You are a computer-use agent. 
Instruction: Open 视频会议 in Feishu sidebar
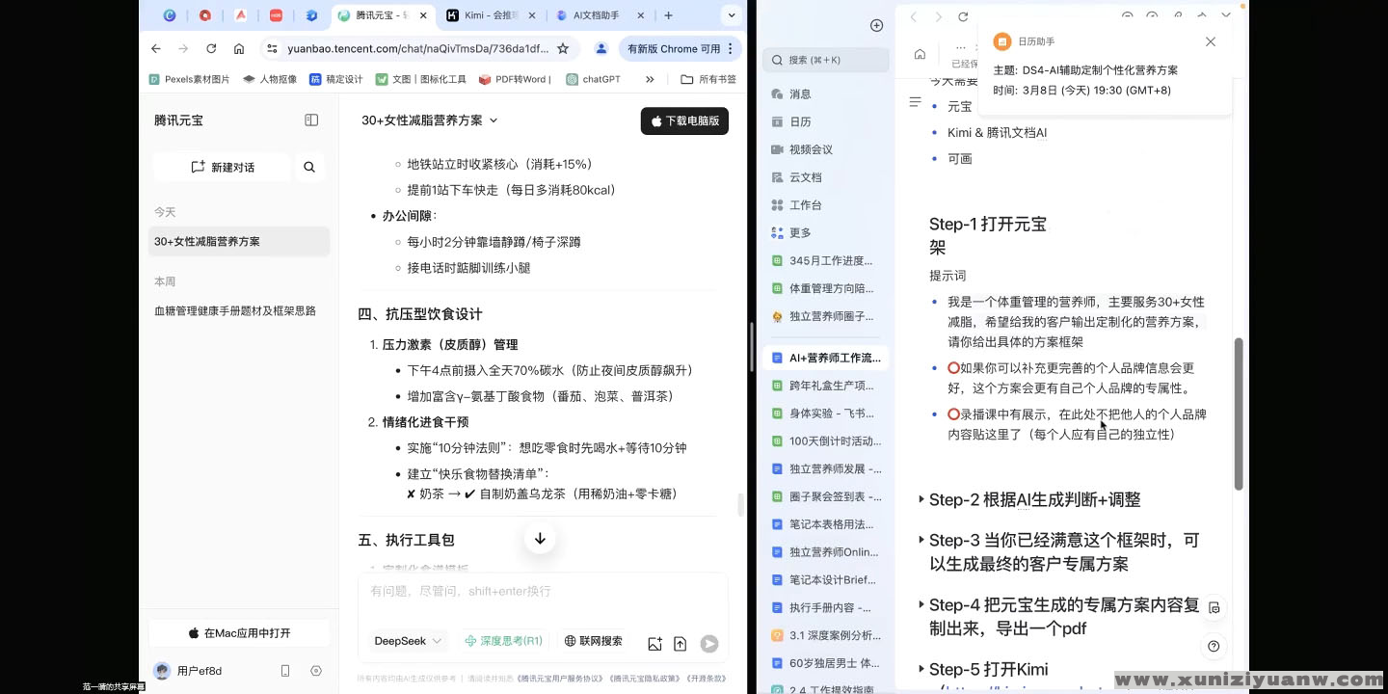[810, 149]
